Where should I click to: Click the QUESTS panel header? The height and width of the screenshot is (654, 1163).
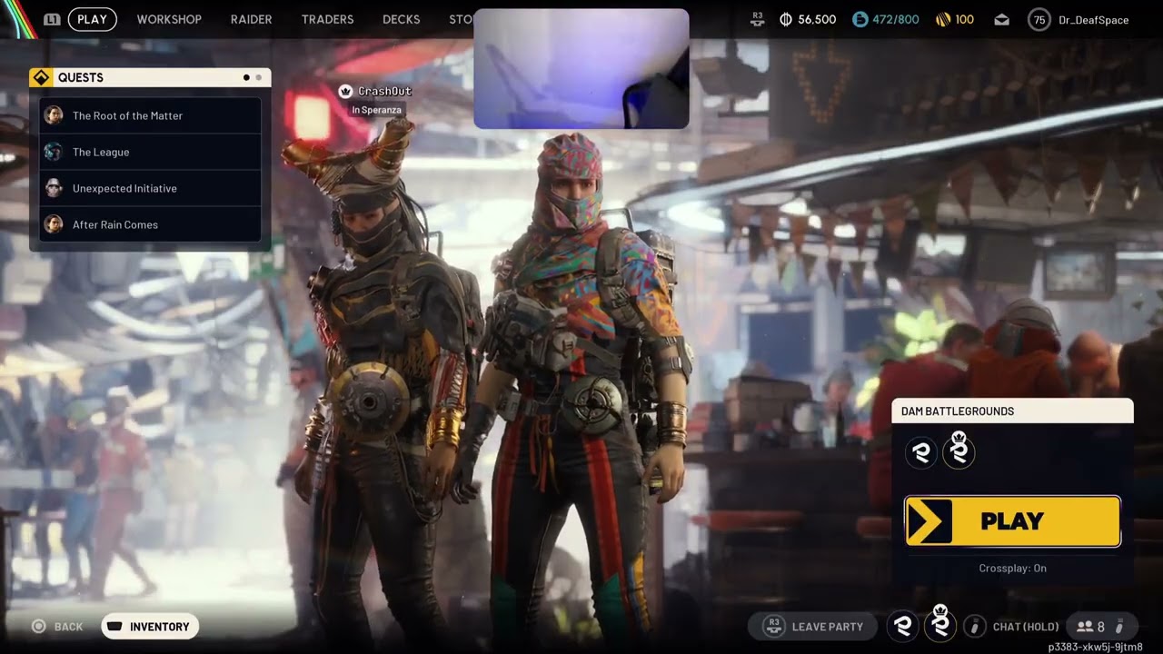pos(150,77)
